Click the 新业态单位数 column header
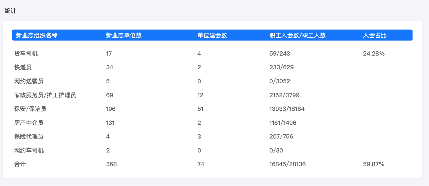429x186 pixels. tap(124, 35)
